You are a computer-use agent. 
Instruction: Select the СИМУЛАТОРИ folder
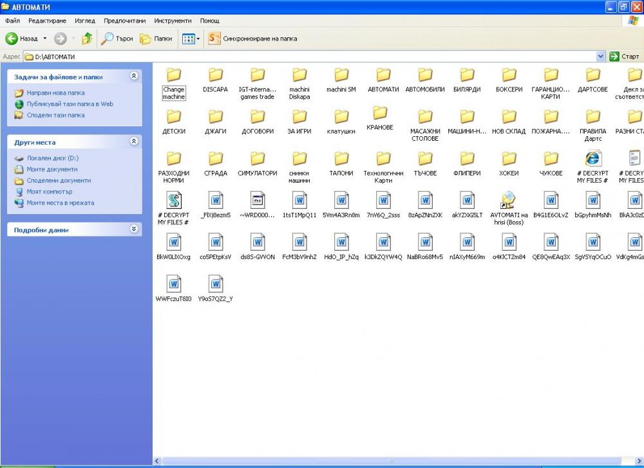(x=258, y=164)
